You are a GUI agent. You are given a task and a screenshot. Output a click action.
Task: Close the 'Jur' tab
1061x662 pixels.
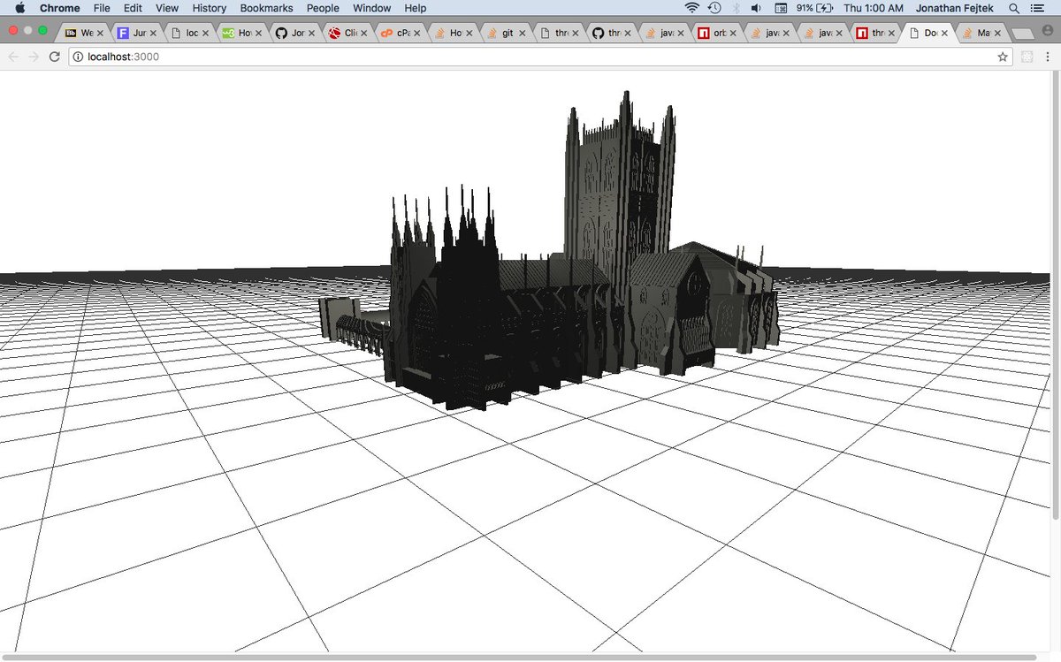click(153, 33)
